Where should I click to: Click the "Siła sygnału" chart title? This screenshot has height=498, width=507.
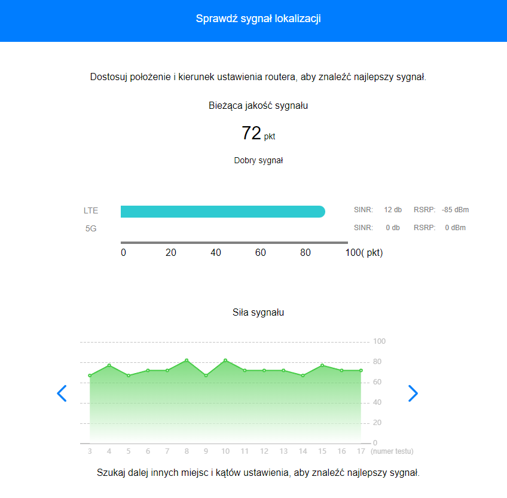coord(258,312)
